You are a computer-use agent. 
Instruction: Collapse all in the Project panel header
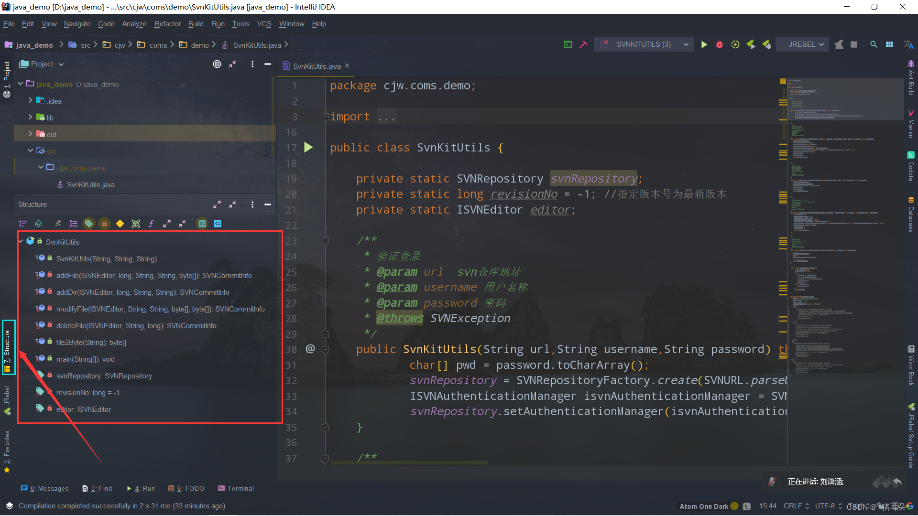click(x=232, y=64)
